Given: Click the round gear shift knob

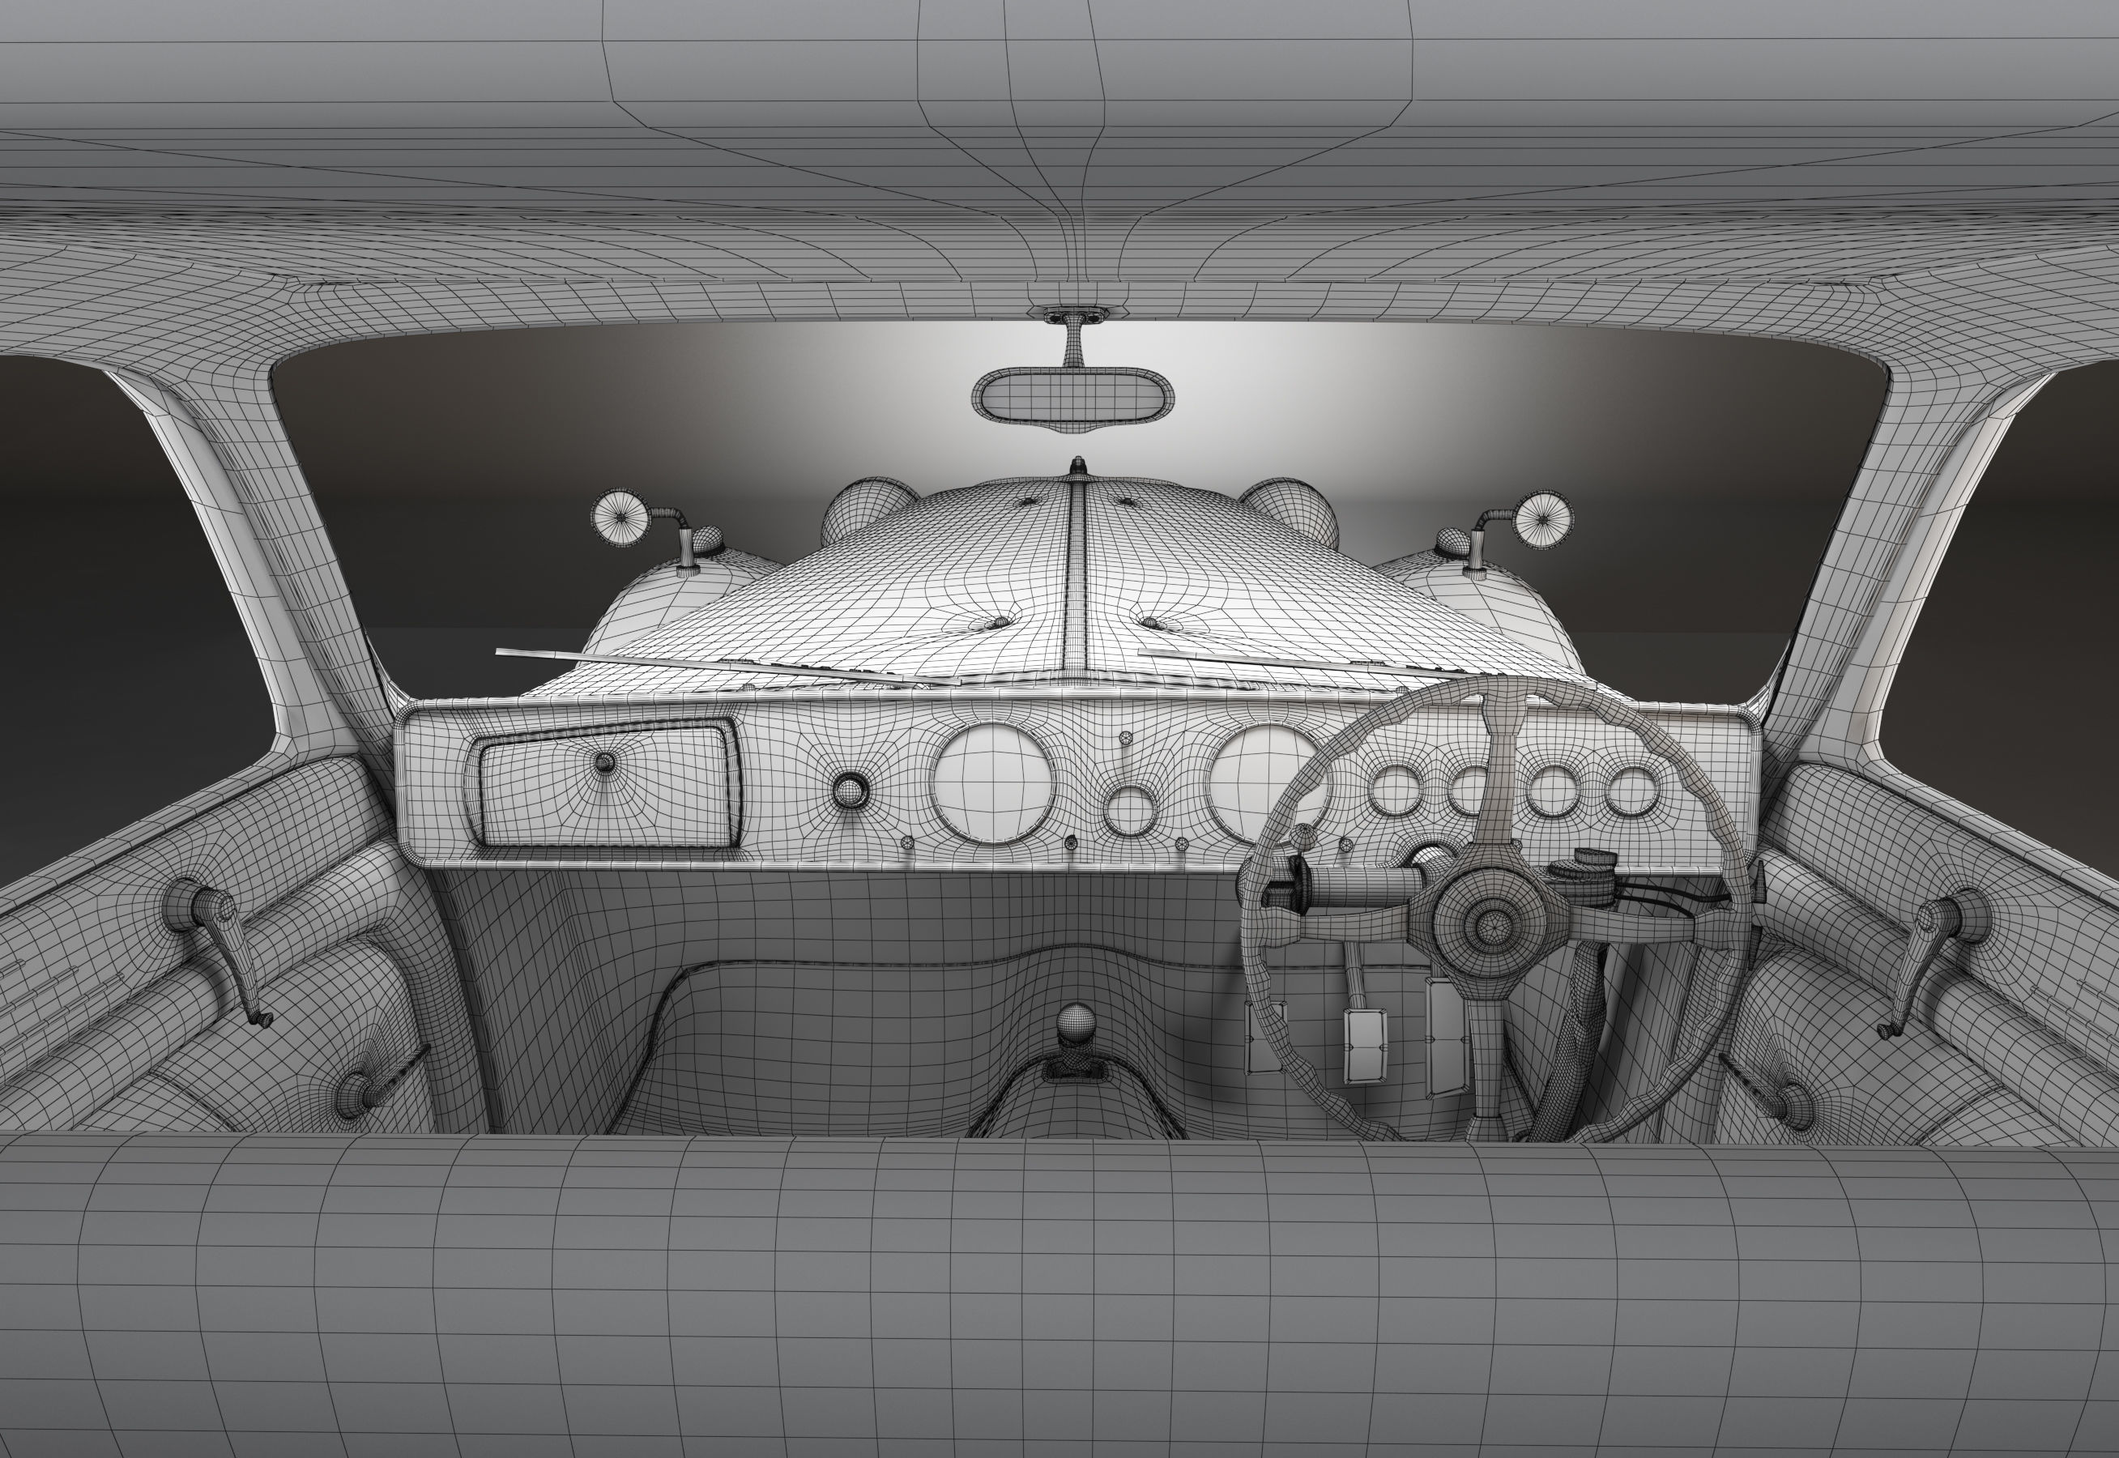Looking at the screenshot, I should pos(1077,1024).
